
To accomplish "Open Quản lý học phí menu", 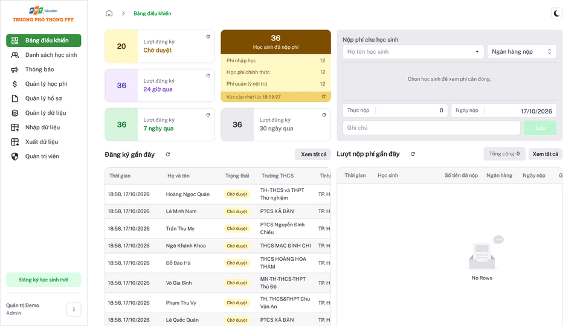I will (x=43, y=84).
